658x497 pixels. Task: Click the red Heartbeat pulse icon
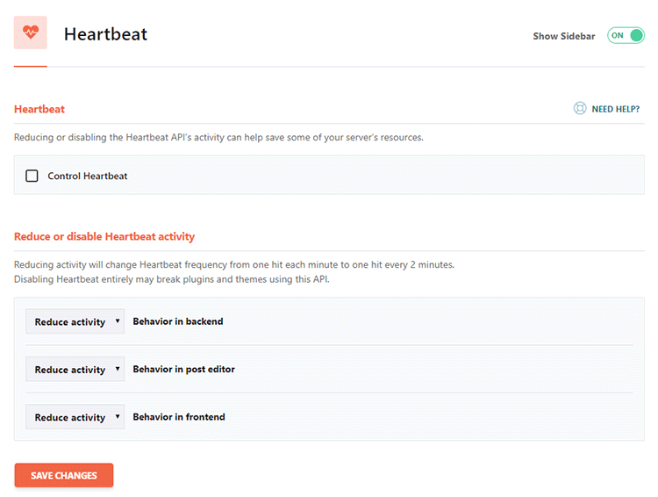[30, 32]
